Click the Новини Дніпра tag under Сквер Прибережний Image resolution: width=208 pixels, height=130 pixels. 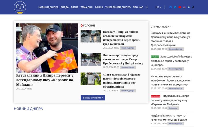128,67
